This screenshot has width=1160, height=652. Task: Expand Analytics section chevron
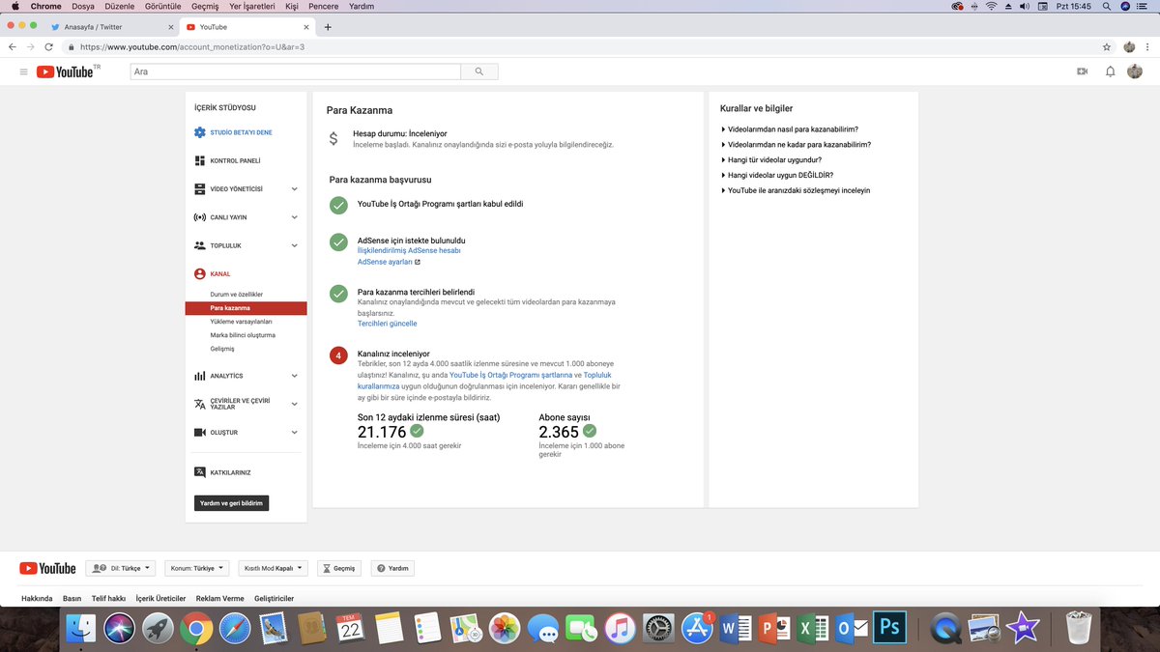294,376
